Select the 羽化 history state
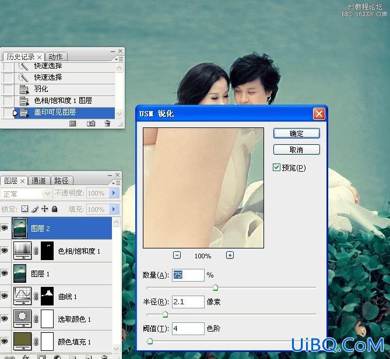The image size is (390, 359). coord(65,89)
